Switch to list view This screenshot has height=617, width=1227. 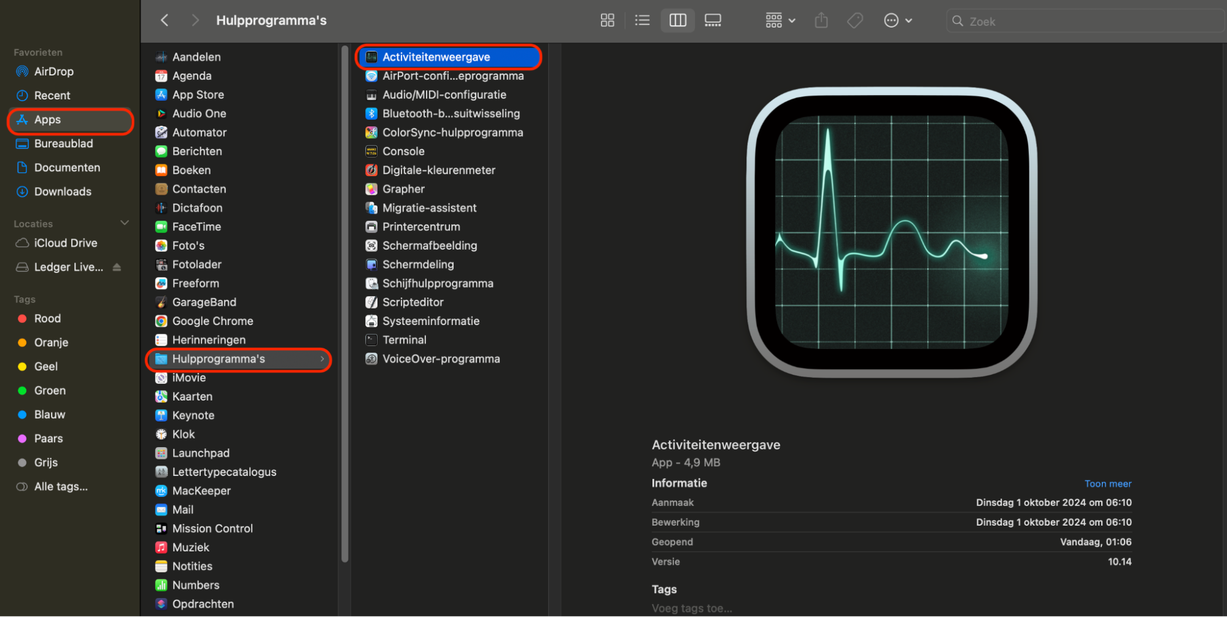pos(642,21)
